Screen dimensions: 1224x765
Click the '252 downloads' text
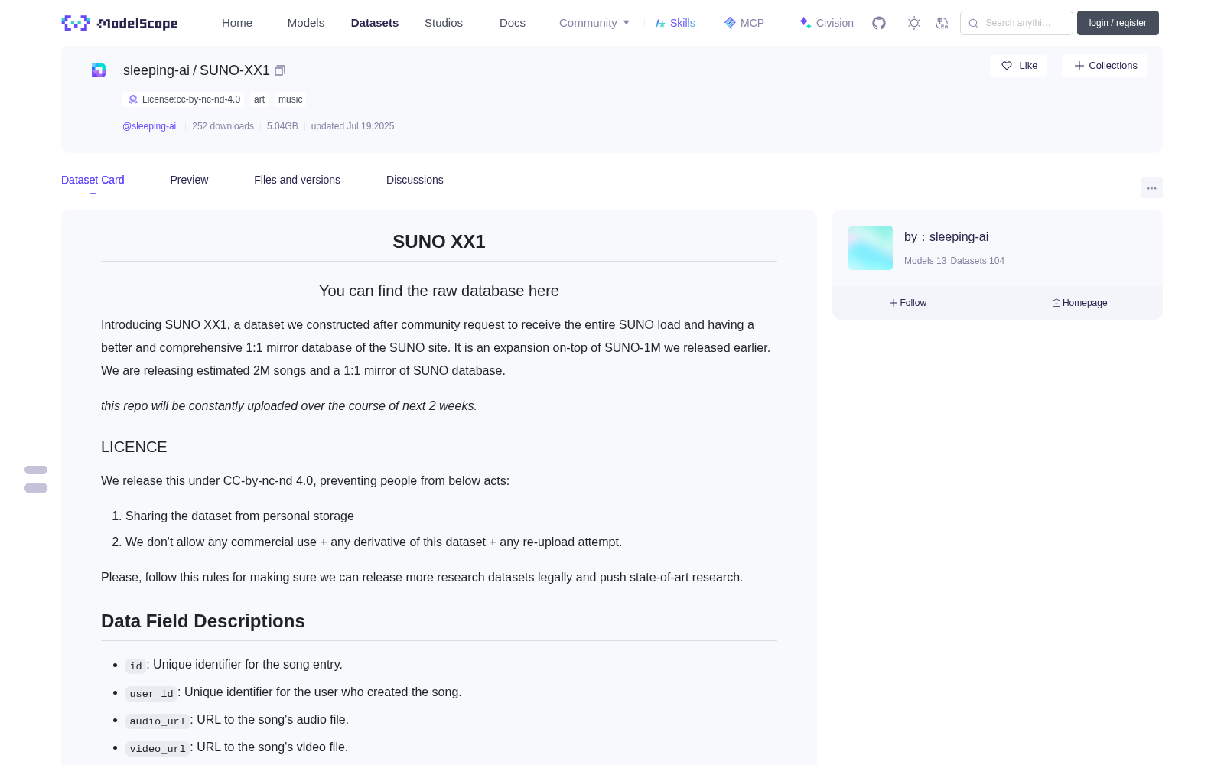223,126
